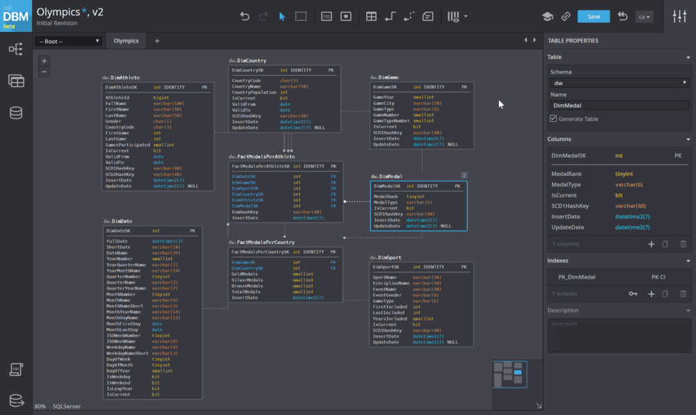Image resolution: width=696 pixels, height=415 pixels.
Task: Collapse the Columns section
Action: coord(688,139)
